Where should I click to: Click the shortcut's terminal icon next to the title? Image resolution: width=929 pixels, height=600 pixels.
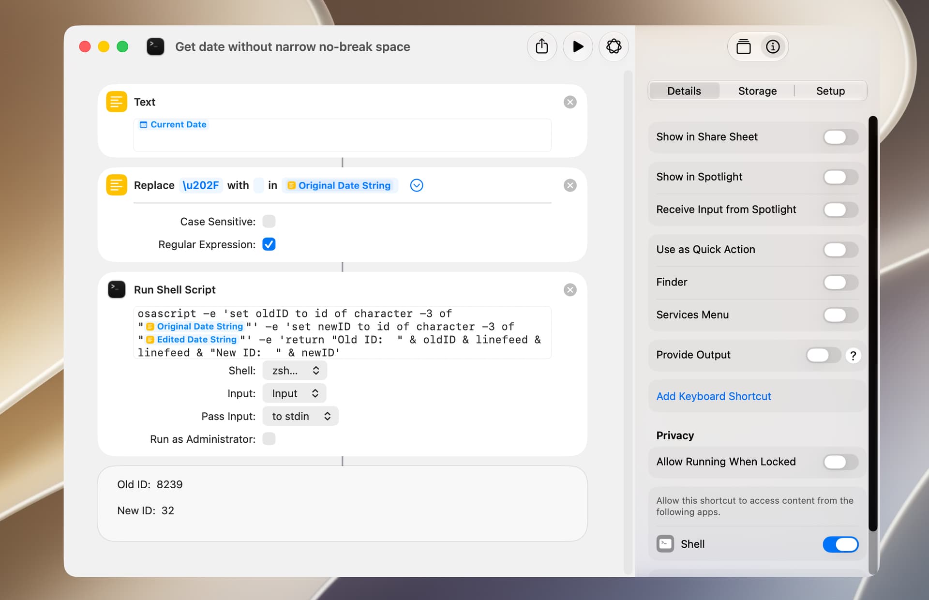click(155, 46)
